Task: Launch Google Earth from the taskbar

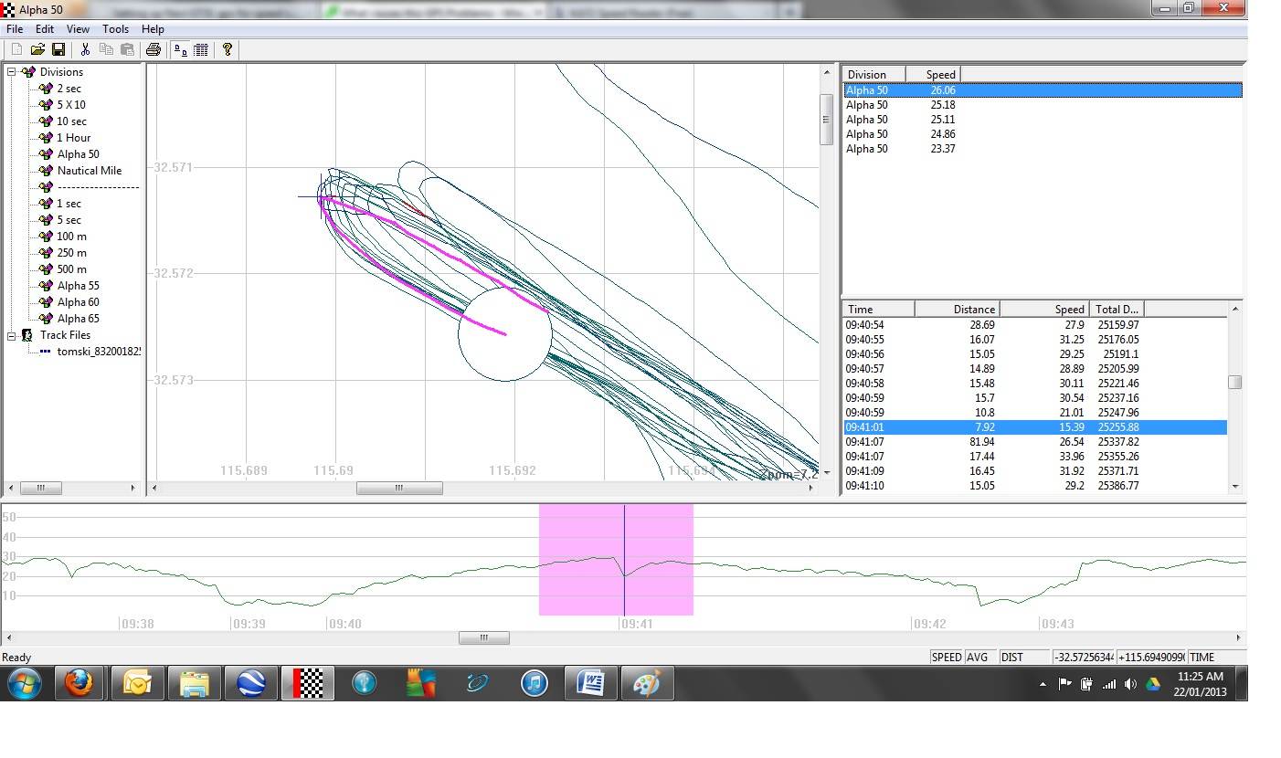Action: pyautogui.click(x=251, y=682)
